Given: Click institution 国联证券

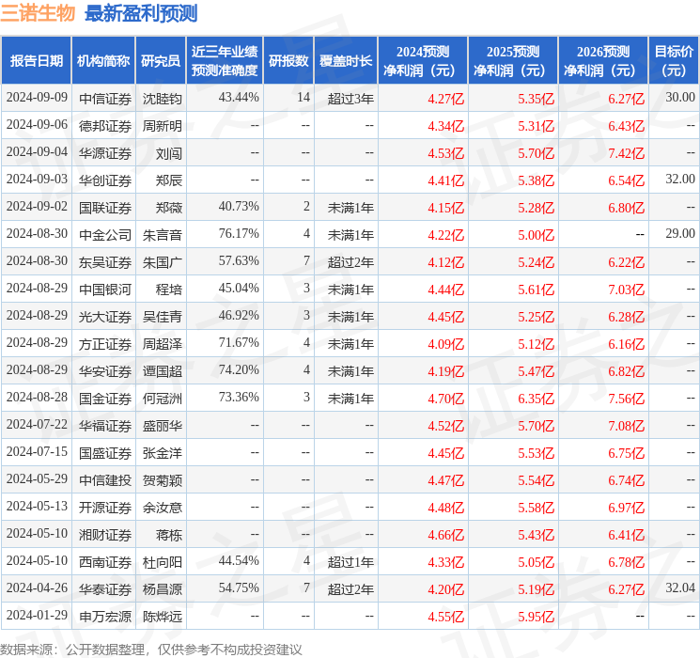Looking at the screenshot, I should [x=105, y=208].
